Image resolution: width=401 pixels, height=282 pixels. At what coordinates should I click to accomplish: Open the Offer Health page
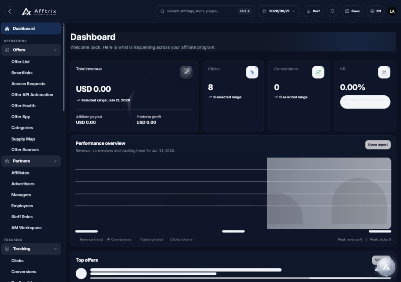click(23, 106)
